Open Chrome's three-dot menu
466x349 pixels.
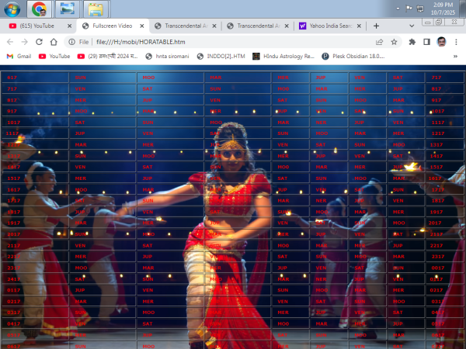pyautogui.click(x=457, y=42)
